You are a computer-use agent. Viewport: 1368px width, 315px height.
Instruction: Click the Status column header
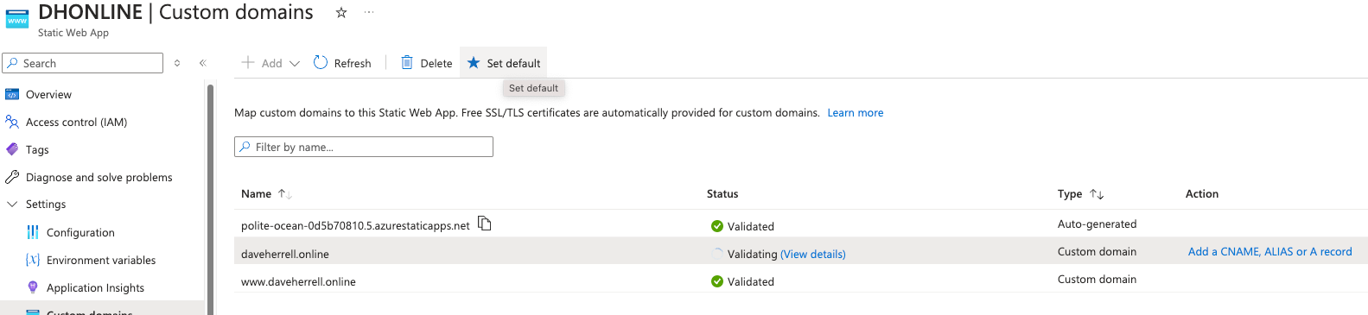coord(722,194)
